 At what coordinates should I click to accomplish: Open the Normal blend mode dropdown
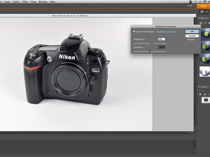204,91
